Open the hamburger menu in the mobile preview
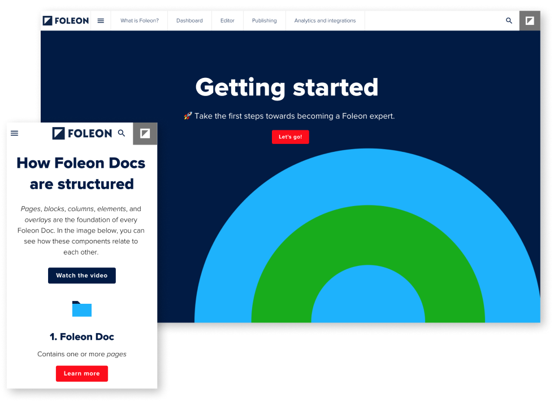The width and height of the screenshot is (554, 402). click(x=15, y=133)
